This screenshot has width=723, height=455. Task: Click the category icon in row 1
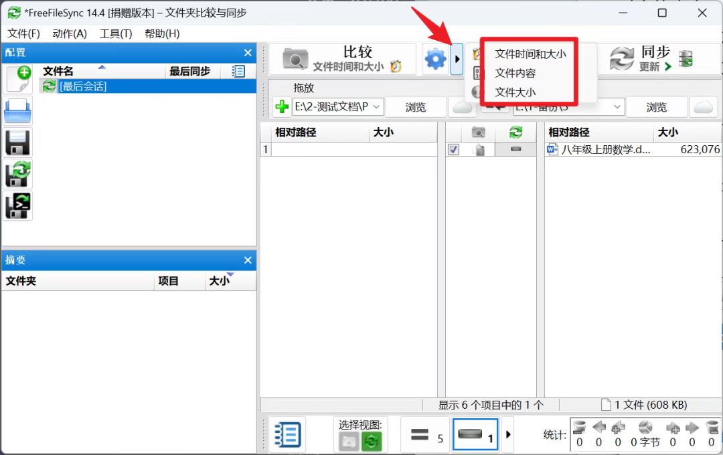click(x=479, y=149)
